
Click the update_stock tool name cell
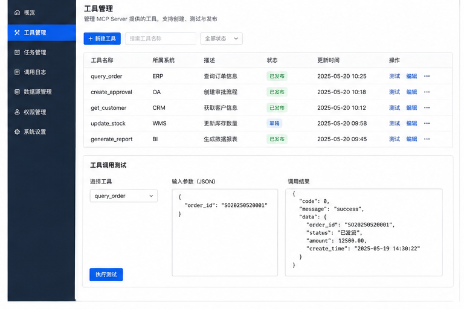(108, 123)
